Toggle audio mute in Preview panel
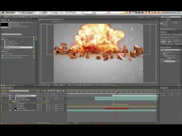The image size is (182, 136). [175, 34]
